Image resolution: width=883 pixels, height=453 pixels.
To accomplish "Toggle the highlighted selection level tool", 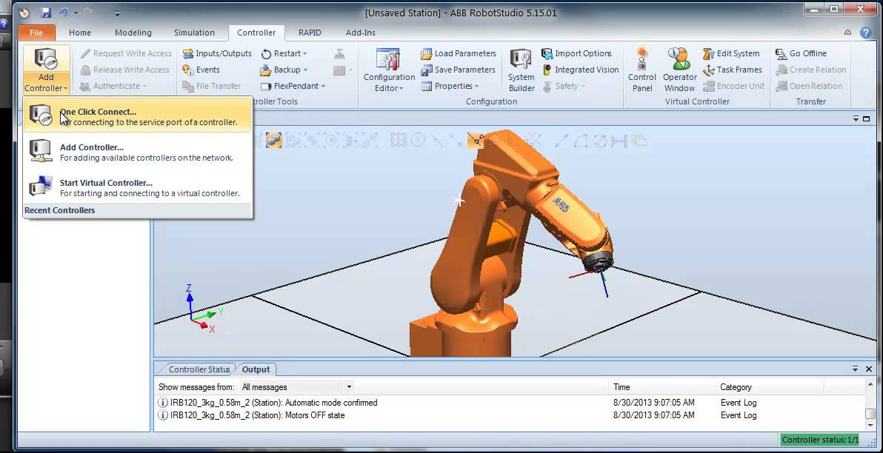I will (x=273, y=140).
